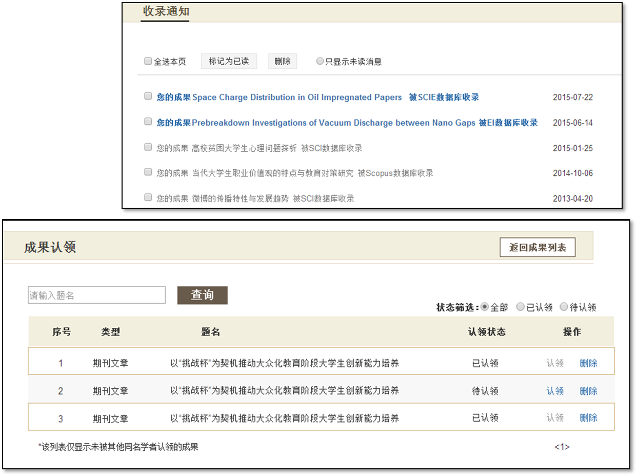Image resolution: width=637 pixels, height=476 pixels.
Task: Click 认领 link in row 3
Action: [555, 418]
